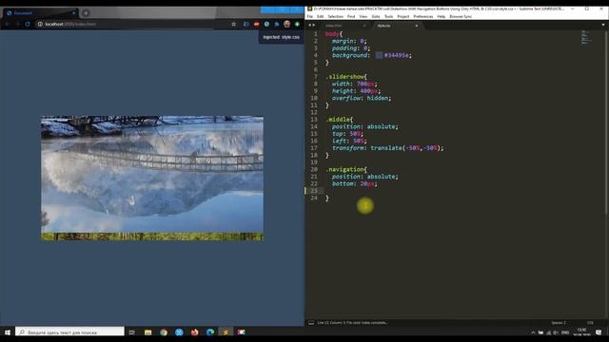
Task: Click the Windows taskbar search box
Action: 69,332
